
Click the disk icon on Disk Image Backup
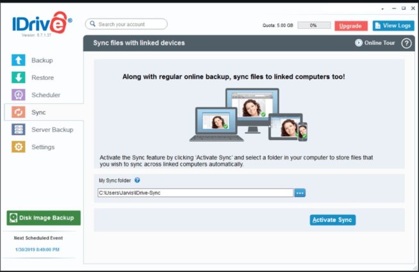coord(13,218)
